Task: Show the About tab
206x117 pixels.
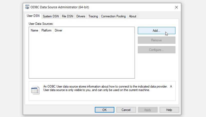Action: [x=133, y=16]
